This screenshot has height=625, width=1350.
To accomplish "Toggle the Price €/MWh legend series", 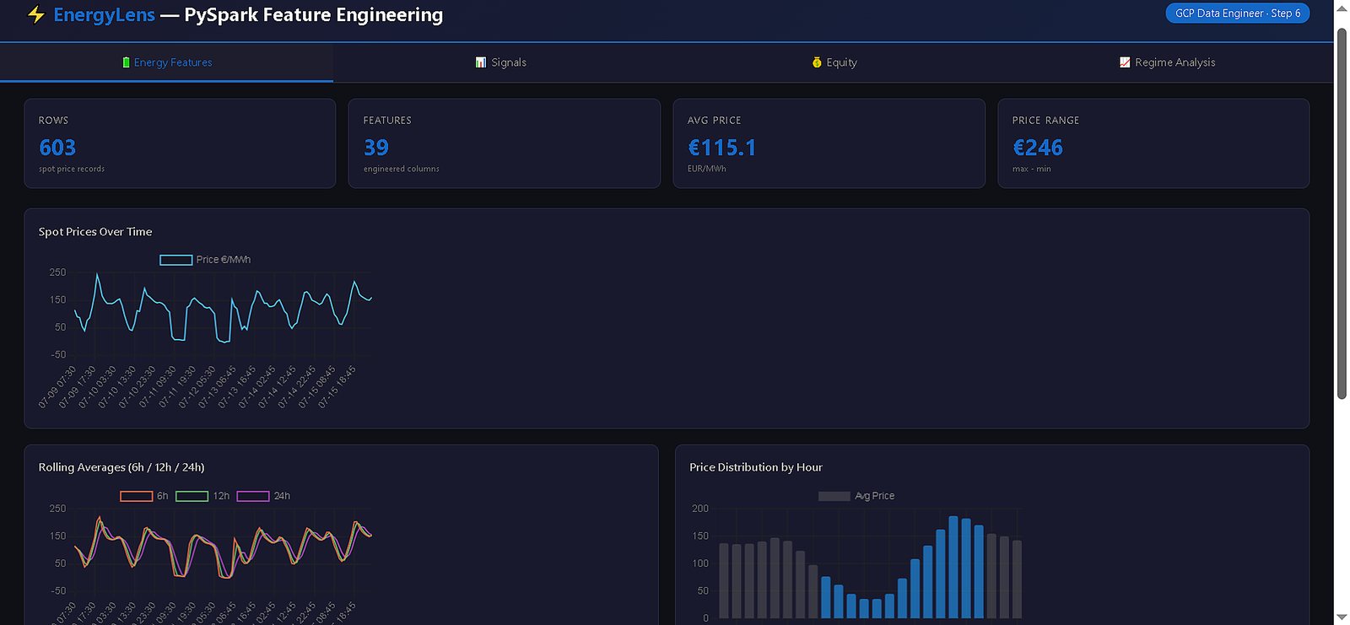I will 205,260.
